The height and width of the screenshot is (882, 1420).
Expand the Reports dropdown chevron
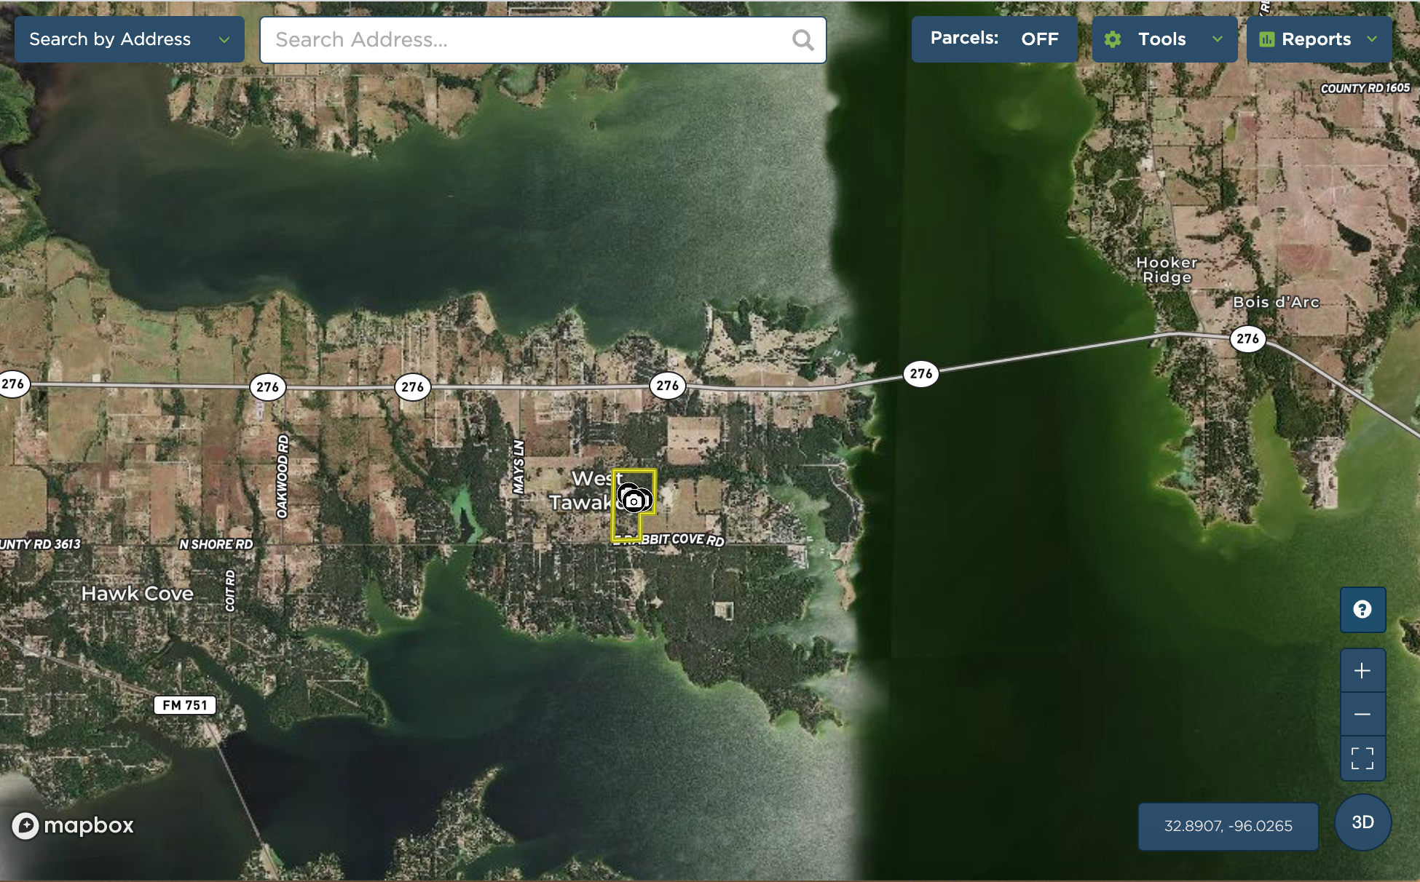click(1372, 39)
